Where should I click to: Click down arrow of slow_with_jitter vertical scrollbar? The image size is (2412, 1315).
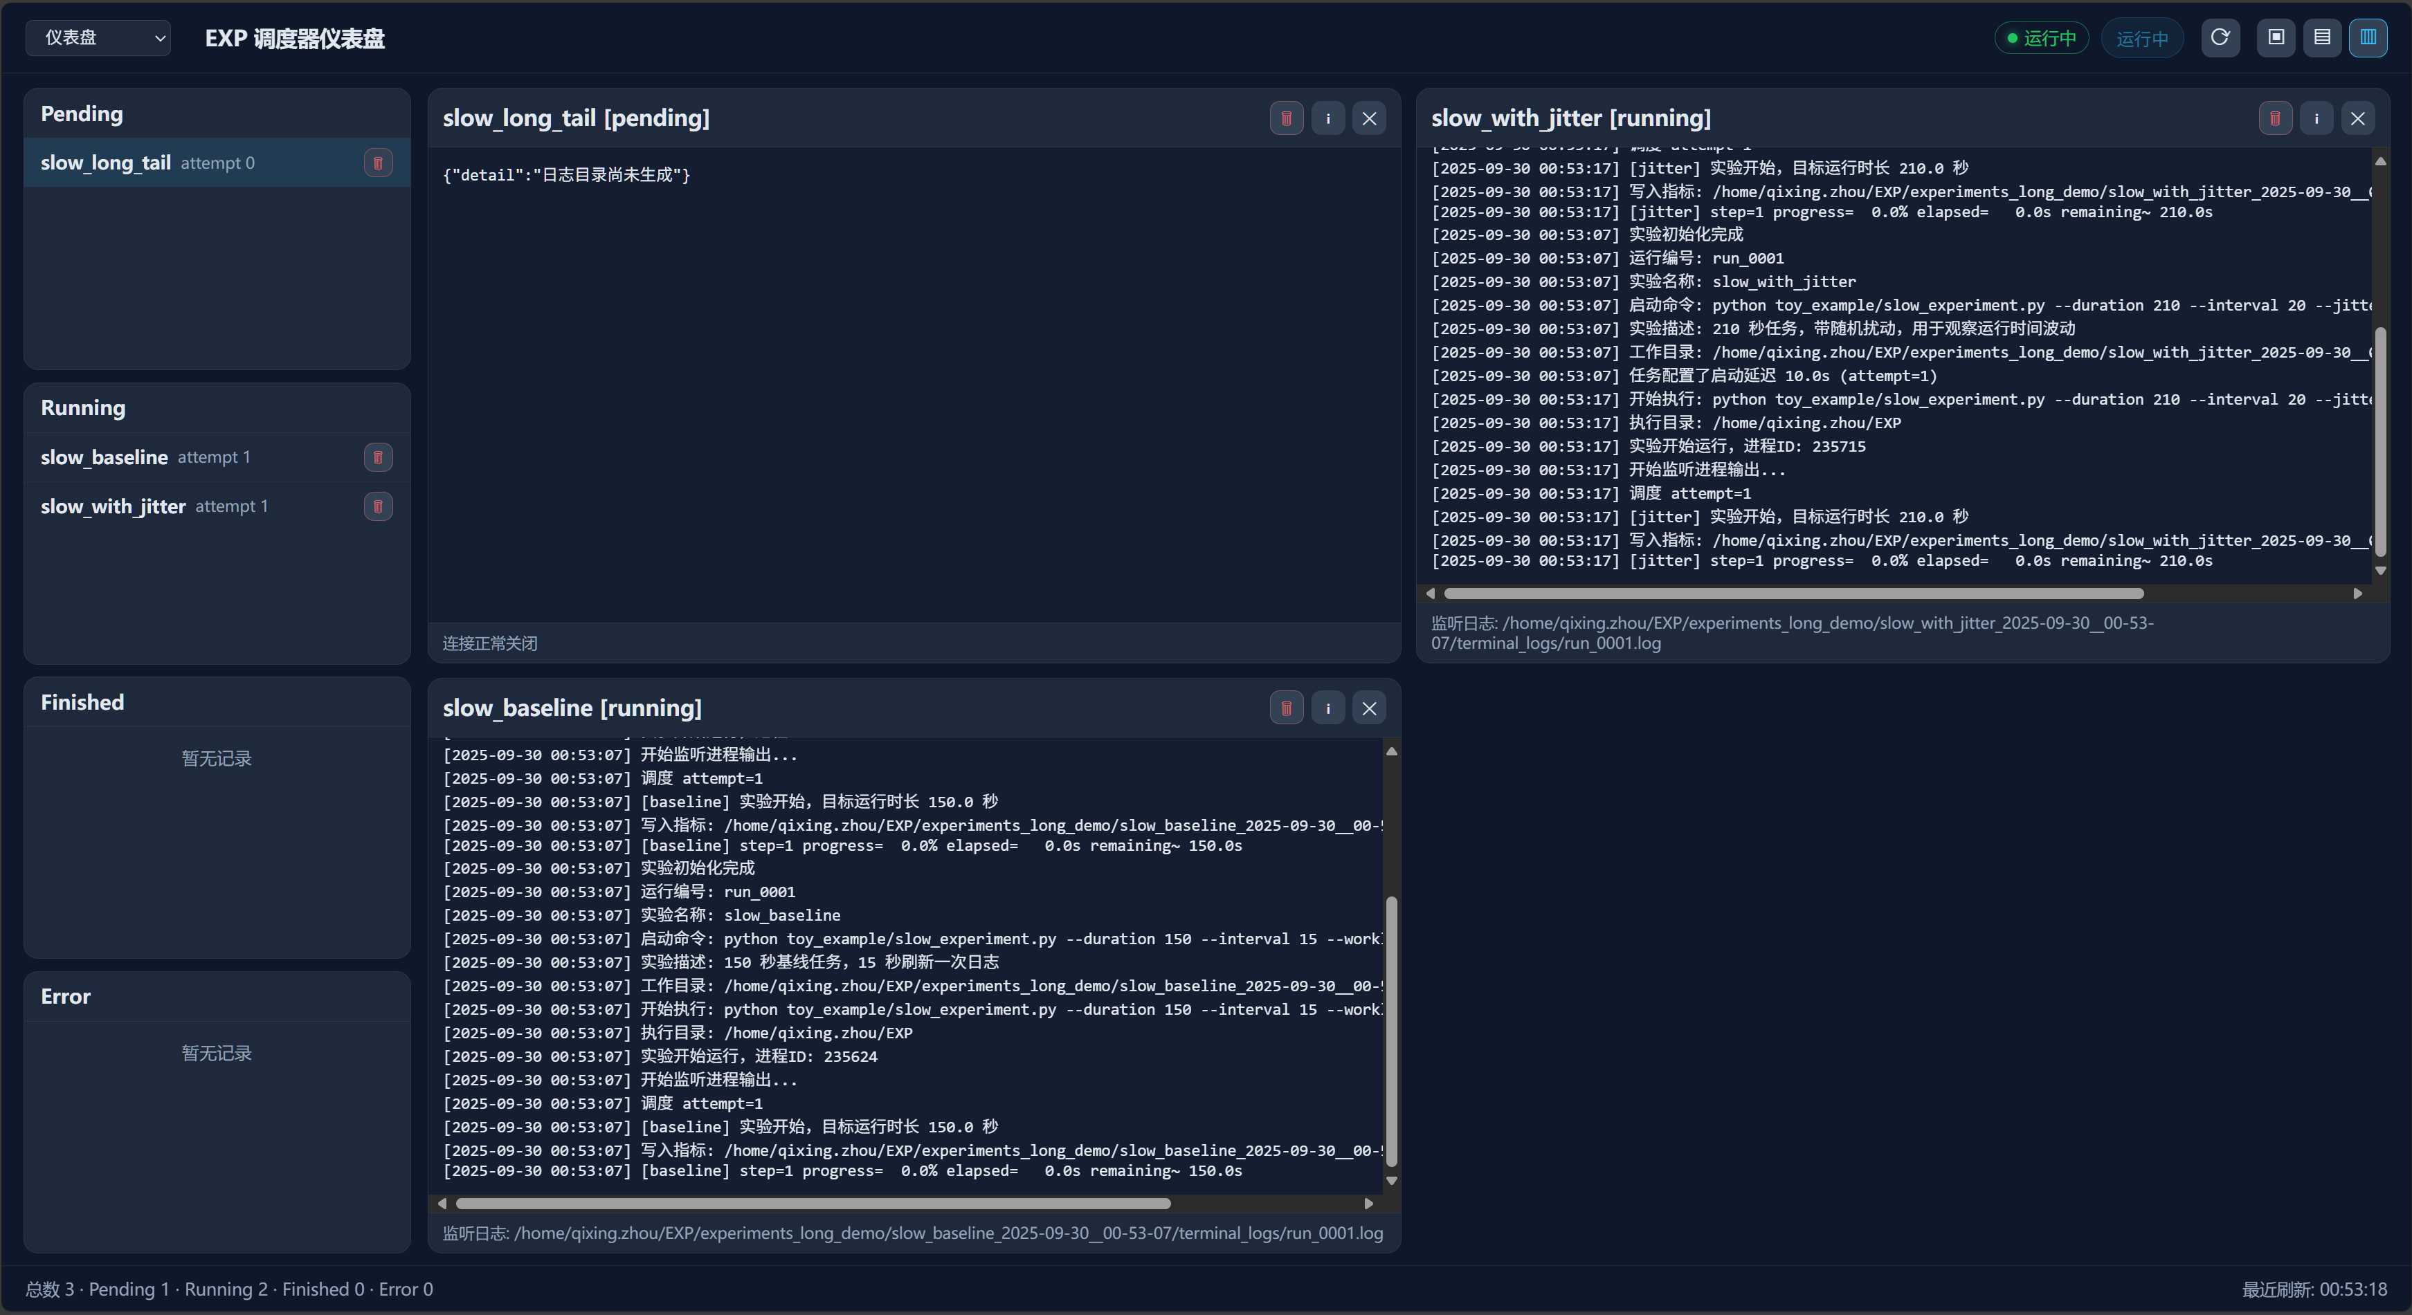click(x=2379, y=570)
